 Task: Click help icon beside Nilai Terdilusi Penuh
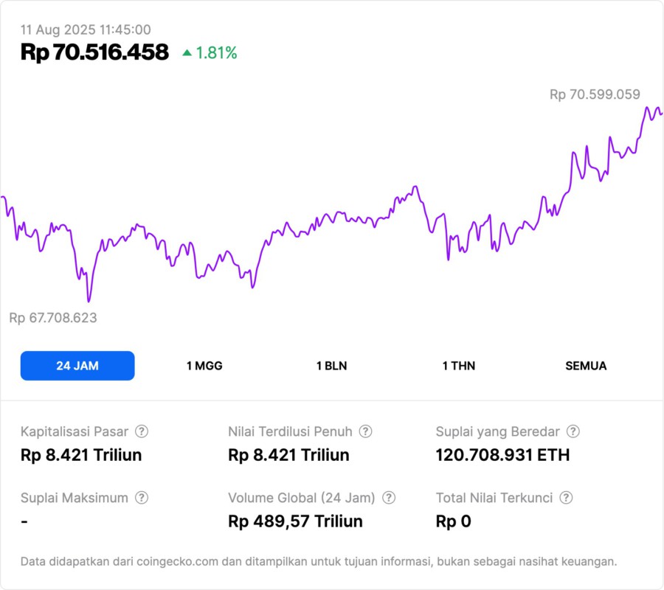click(x=365, y=431)
